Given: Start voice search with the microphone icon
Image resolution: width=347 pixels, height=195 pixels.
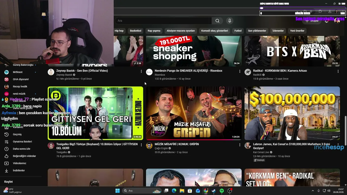Looking at the screenshot, I should click(x=230, y=21).
